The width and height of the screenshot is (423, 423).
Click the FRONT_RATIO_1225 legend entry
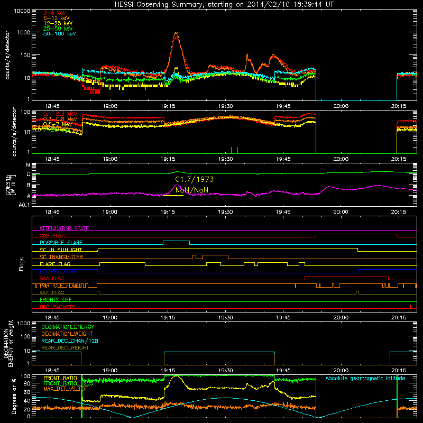(68, 383)
